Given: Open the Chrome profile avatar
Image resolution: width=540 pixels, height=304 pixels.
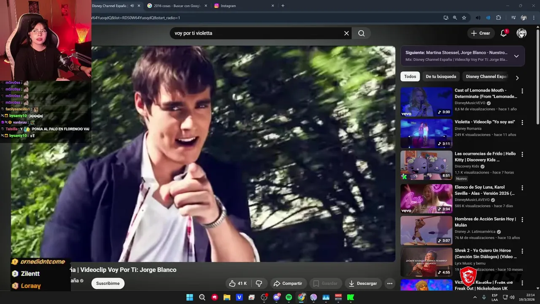Looking at the screenshot, I should 524,18.
